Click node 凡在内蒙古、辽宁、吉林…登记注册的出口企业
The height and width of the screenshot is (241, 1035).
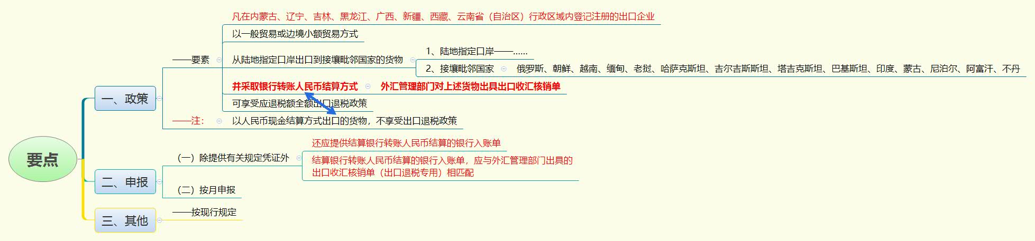[443, 17]
